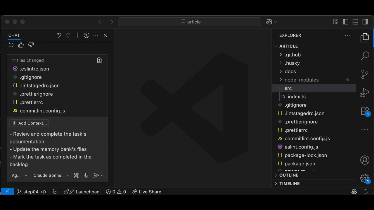Open the Extensions view
The image size is (374, 210).
(365, 111)
